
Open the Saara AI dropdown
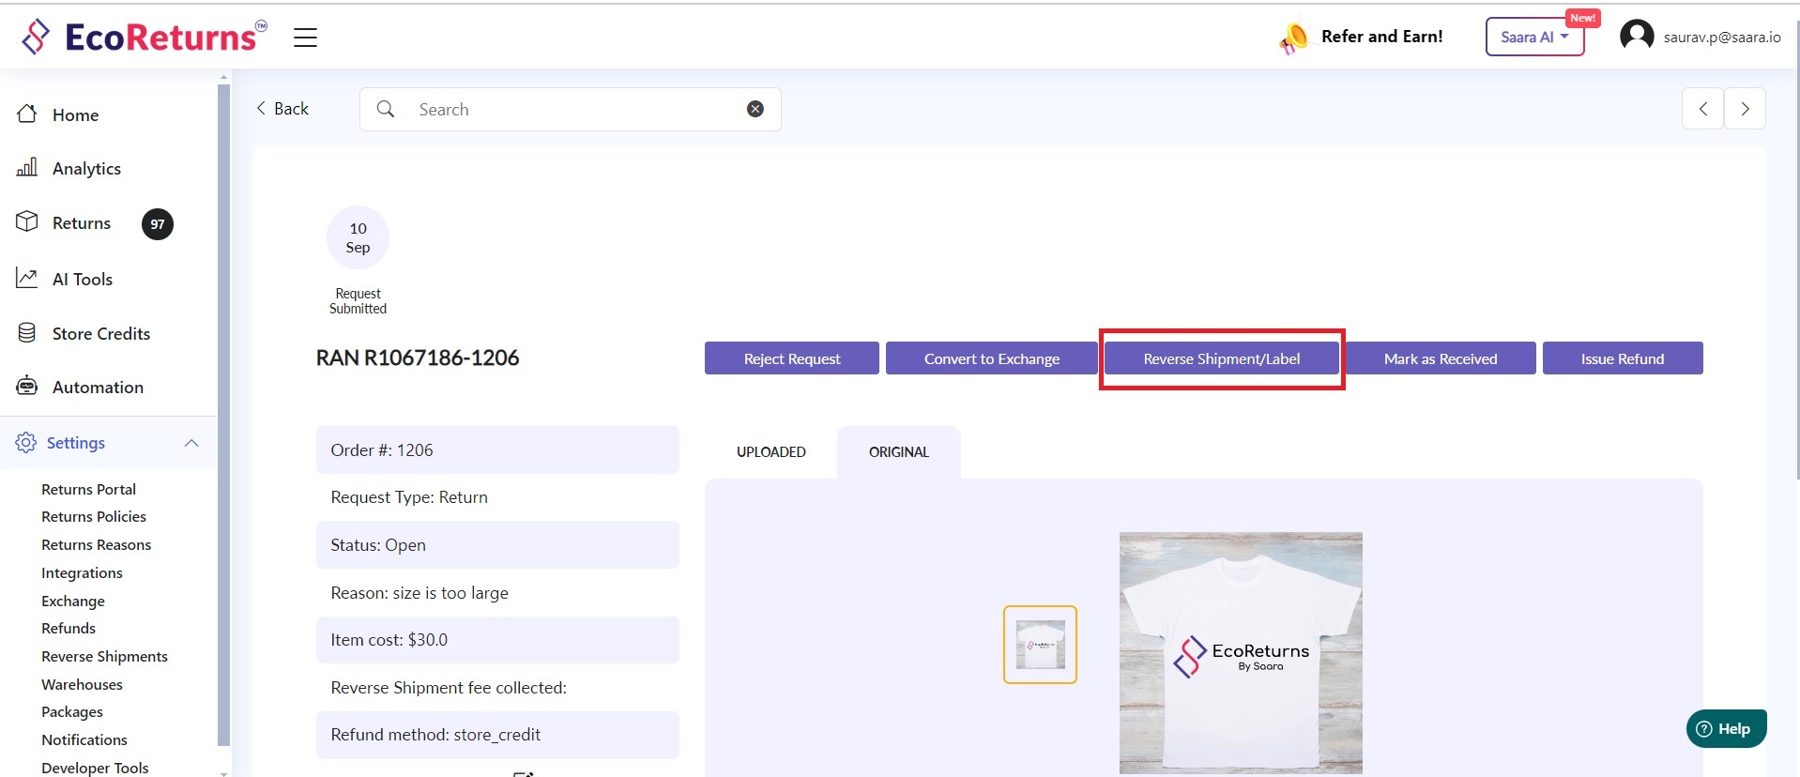click(x=1533, y=38)
